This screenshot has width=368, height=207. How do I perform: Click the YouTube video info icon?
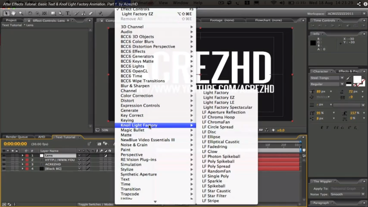365,4
